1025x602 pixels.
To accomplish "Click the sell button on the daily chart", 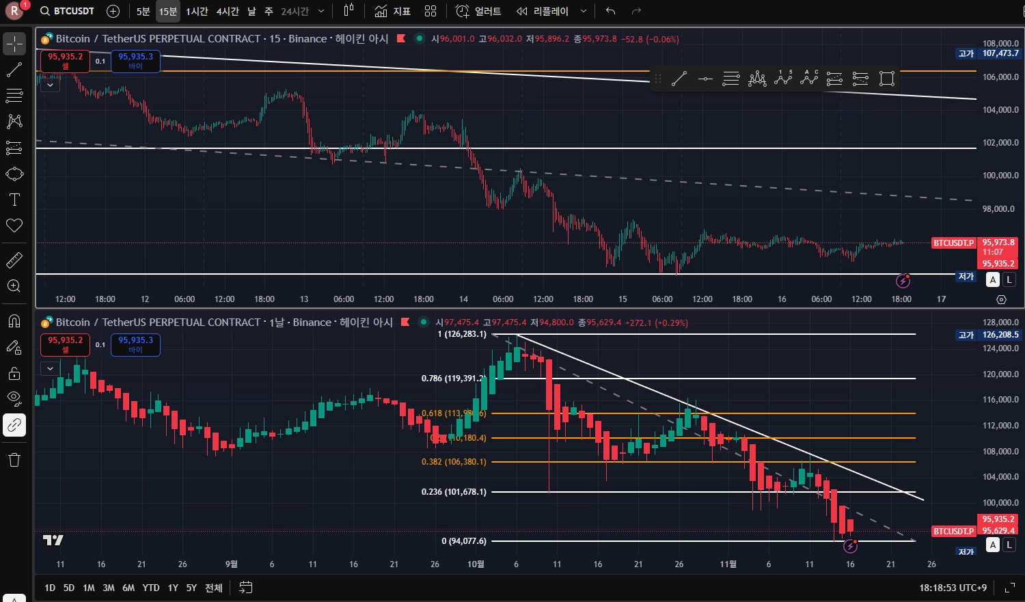I will click(65, 344).
